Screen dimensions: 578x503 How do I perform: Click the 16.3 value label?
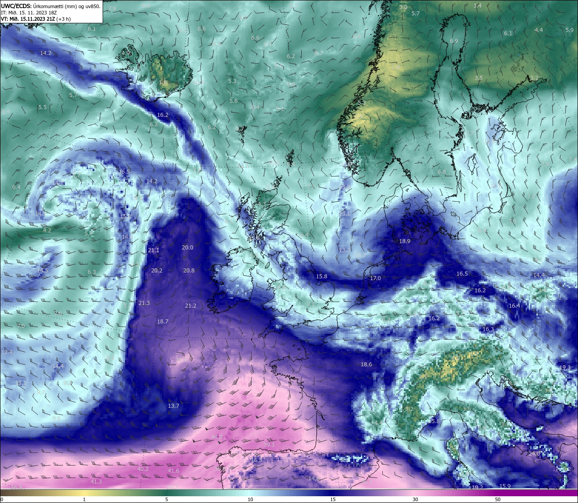(x=488, y=329)
